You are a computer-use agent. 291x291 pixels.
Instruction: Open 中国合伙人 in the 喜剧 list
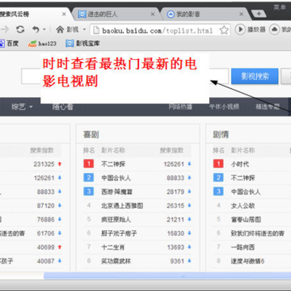click(x=116, y=178)
